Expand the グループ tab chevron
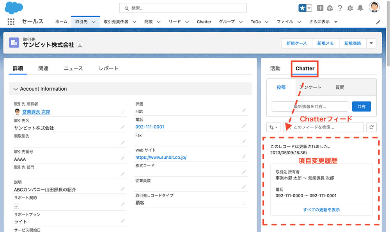 (x=241, y=22)
